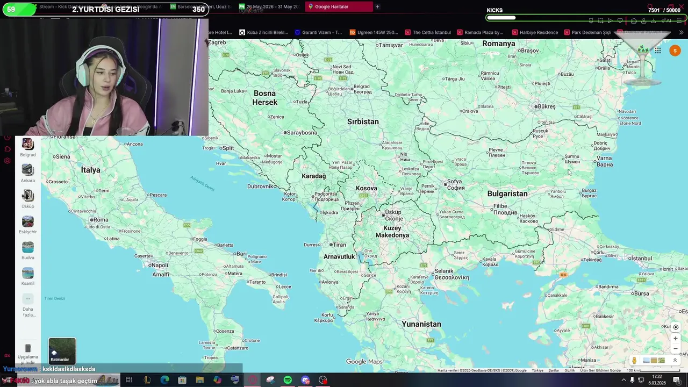Open Google apps grid

pos(657,51)
